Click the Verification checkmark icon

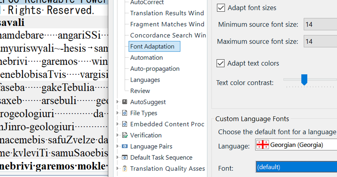point(125,135)
